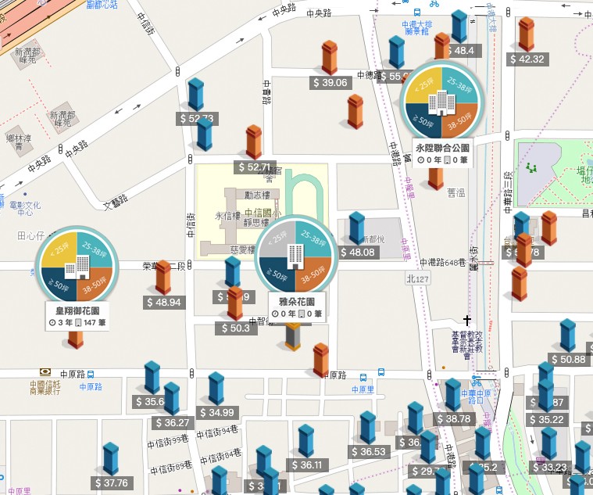Viewport: 593px width, 495px height.
Task: Click the $ 50.88 price tag
Action: pos(569,360)
